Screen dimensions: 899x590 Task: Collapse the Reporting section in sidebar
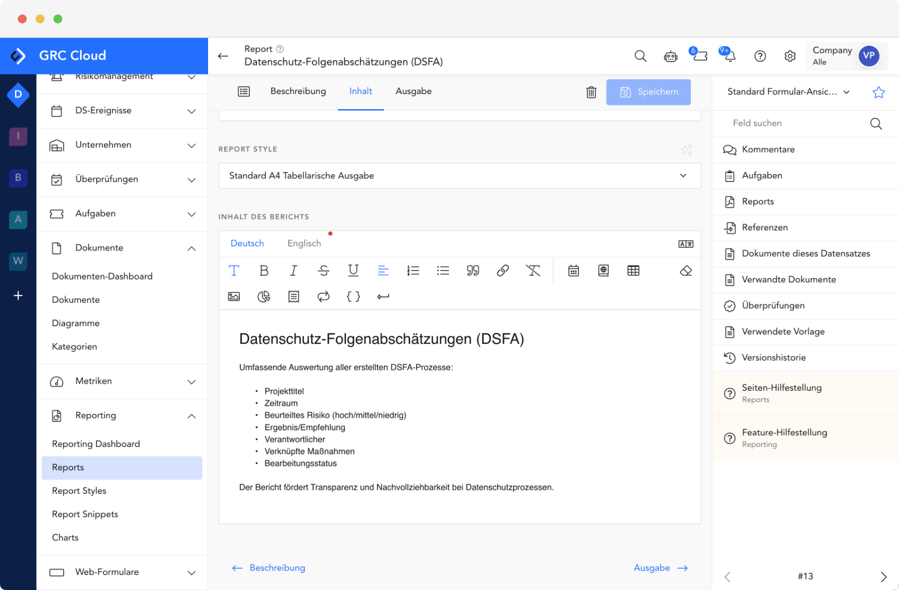(192, 415)
